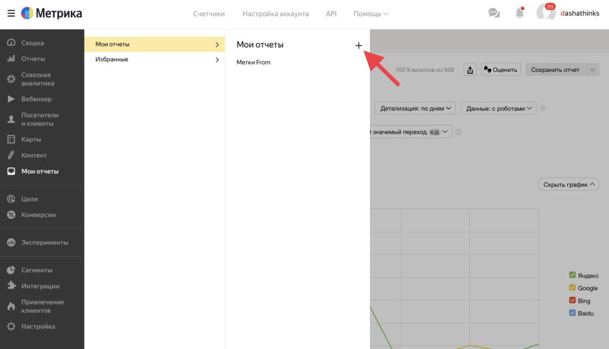The image size is (609, 349).
Task: Toggle the Google legend checkbox
Action: pyautogui.click(x=572, y=288)
